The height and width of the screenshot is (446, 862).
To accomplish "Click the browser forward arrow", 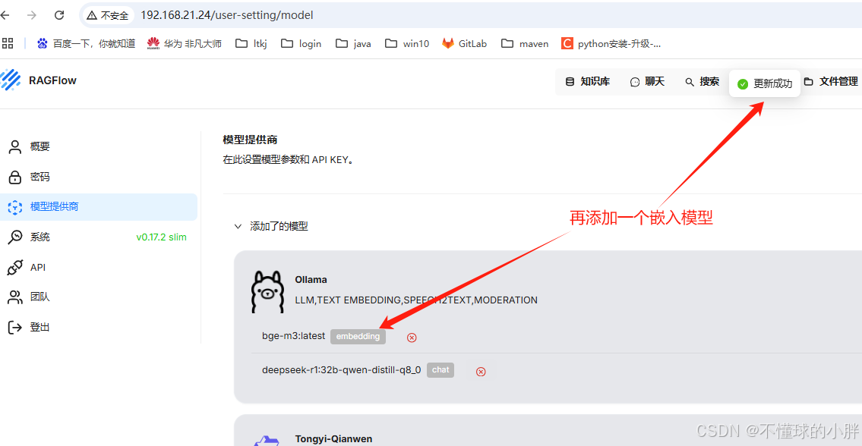I will coord(32,15).
